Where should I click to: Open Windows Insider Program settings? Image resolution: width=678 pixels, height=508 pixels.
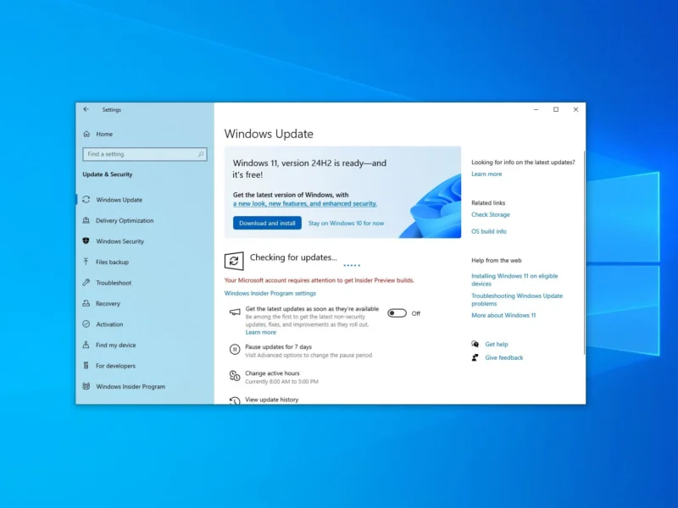270,292
